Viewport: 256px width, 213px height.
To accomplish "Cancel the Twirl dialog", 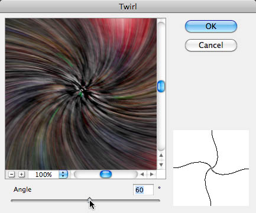I will click(x=211, y=45).
